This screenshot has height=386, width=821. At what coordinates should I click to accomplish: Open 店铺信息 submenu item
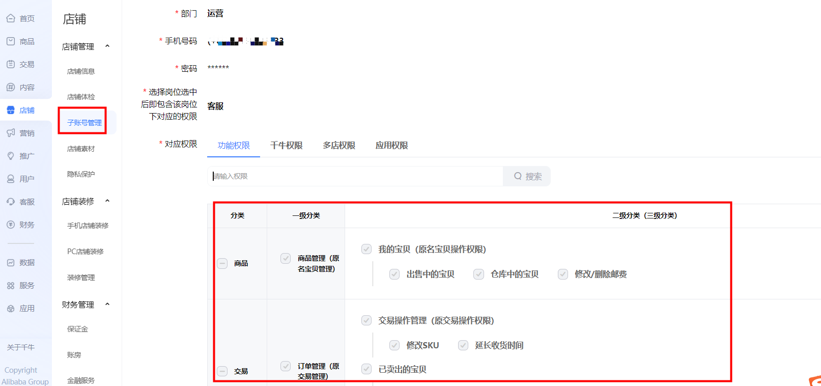81,71
